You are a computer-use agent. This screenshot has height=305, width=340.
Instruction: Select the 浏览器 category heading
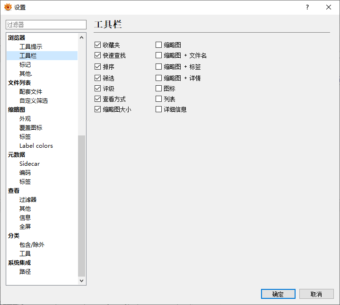tap(17, 37)
